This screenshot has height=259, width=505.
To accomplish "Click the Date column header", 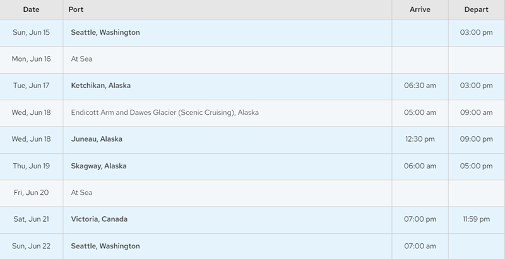I will coord(31,10).
